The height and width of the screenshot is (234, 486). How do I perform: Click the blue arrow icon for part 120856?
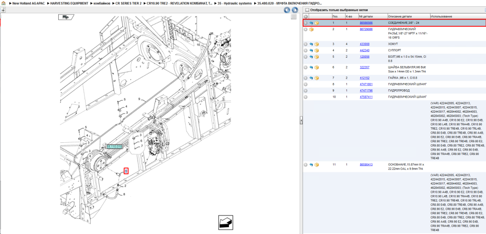point(311,57)
